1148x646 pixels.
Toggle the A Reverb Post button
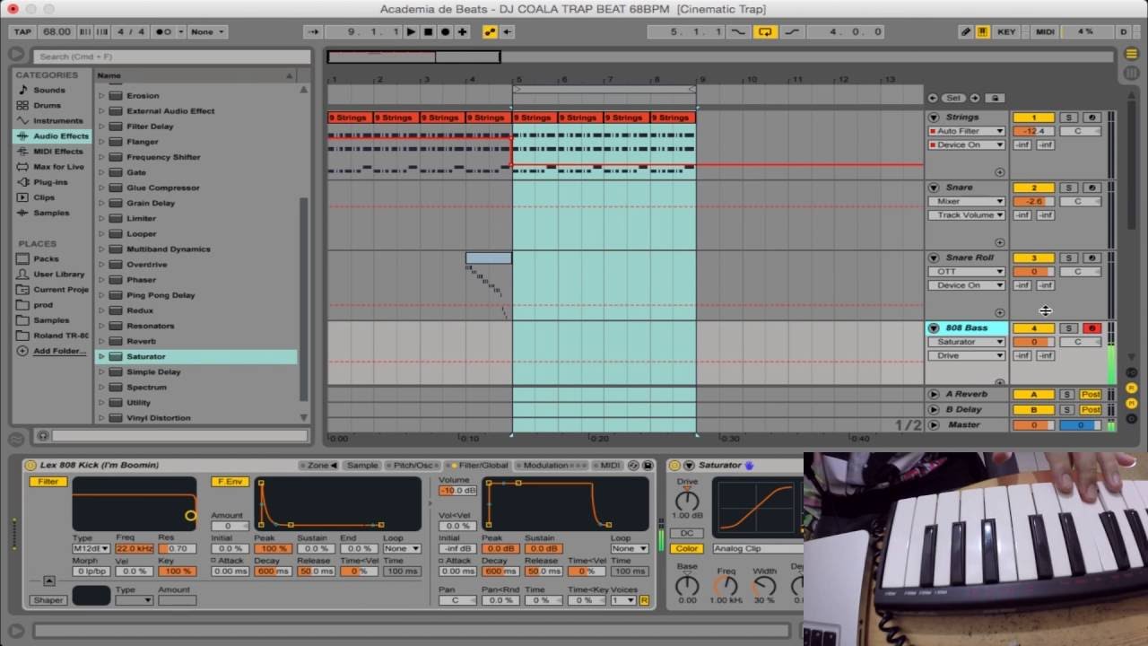coord(1091,394)
